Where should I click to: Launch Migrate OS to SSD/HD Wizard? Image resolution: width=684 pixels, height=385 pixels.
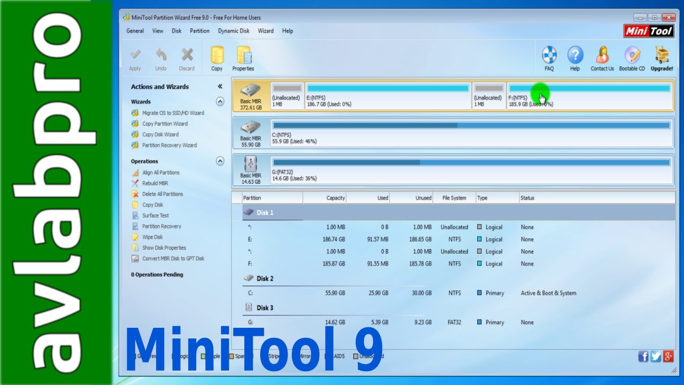click(168, 113)
